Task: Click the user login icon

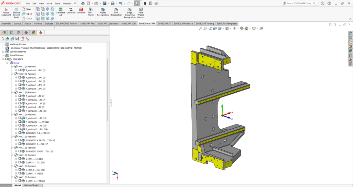Action: tap(323, 3)
